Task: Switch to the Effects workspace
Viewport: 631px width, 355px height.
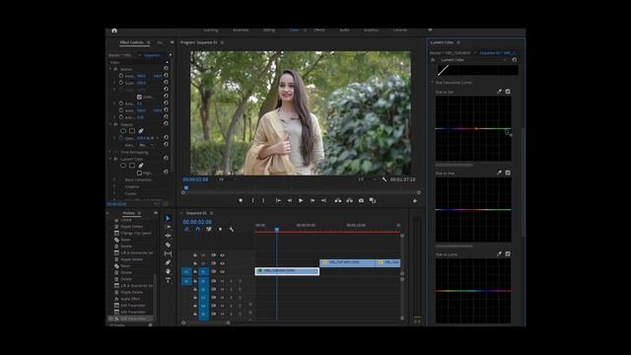Action: click(x=319, y=31)
